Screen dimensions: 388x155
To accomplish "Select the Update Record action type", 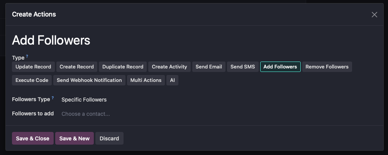I will tap(33, 67).
